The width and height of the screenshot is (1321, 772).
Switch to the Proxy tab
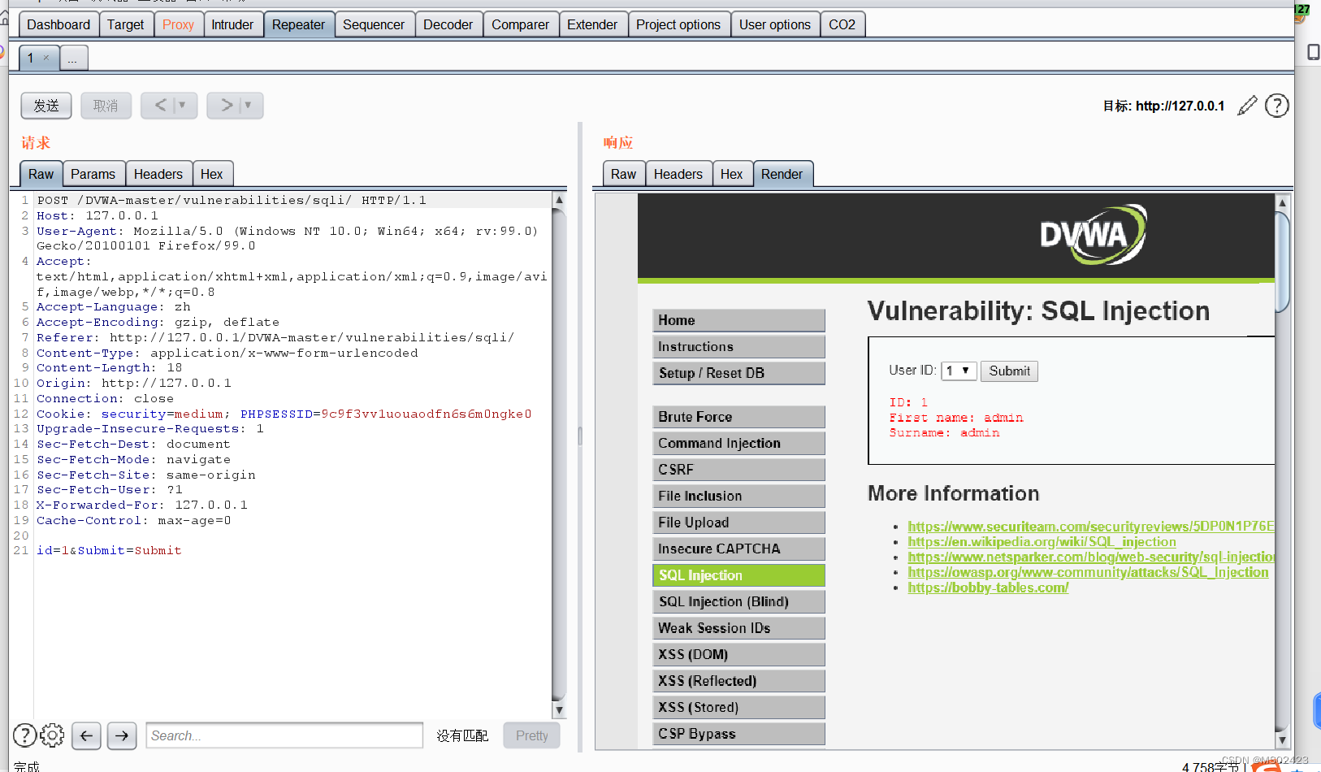point(178,24)
